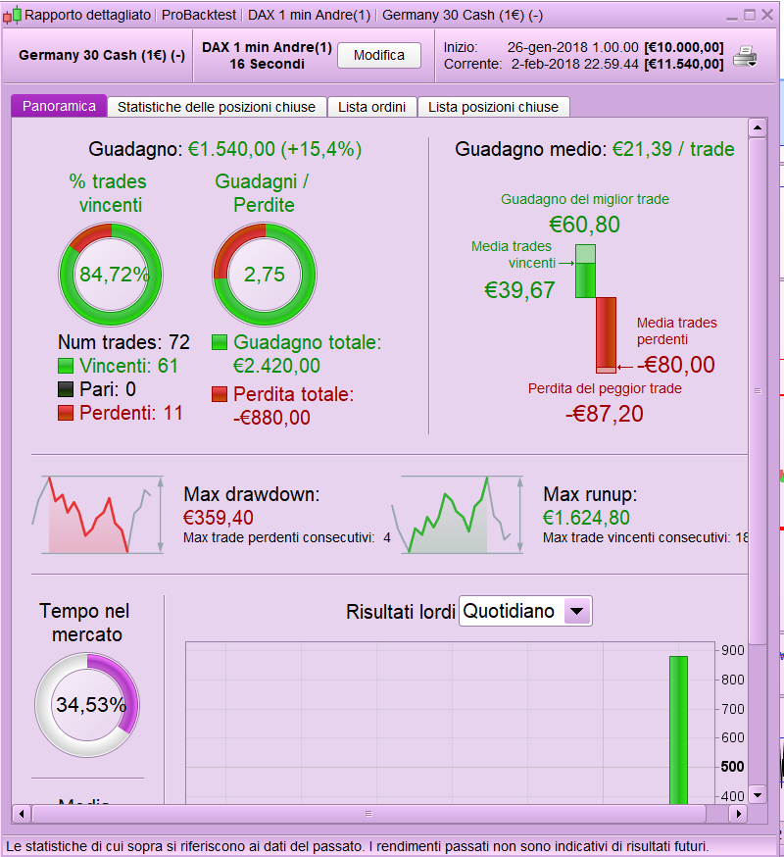Click the horizontal scrollbar left arrow

[22, 814]
